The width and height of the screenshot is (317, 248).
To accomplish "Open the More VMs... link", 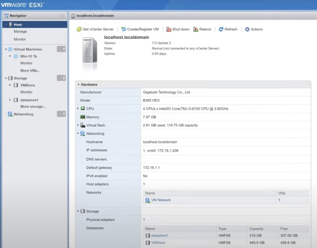I will pos(30,71).
